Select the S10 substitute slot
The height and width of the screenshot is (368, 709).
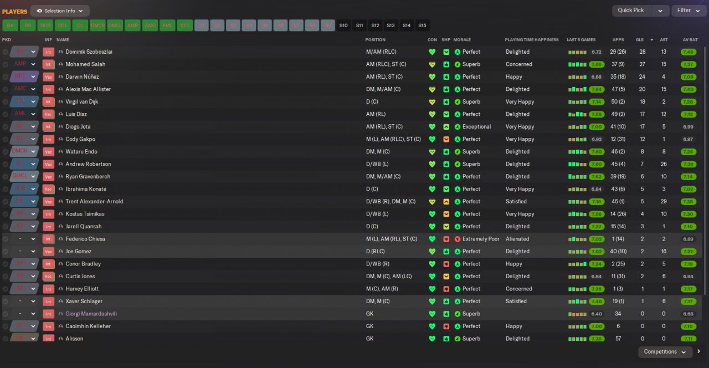(344, 25)
